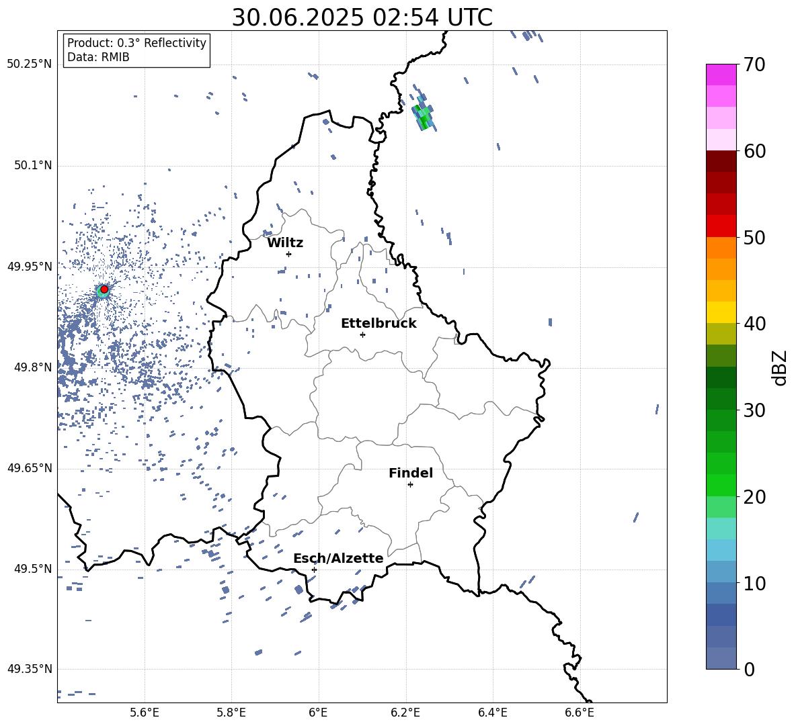Click the Esch/Alzette station cross marker
The width and height of the screenshot is (796, 726).
pos(314,570)
